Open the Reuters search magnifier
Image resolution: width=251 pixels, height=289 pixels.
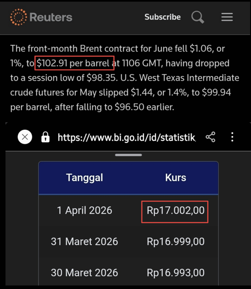(198, 17)
